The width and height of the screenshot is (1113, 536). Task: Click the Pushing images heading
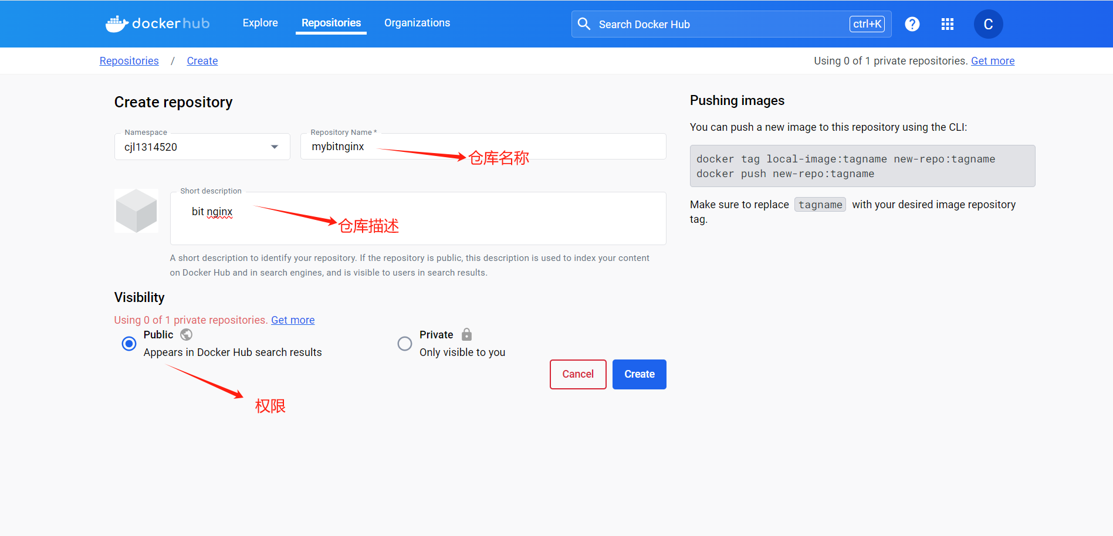pos(737,100)
